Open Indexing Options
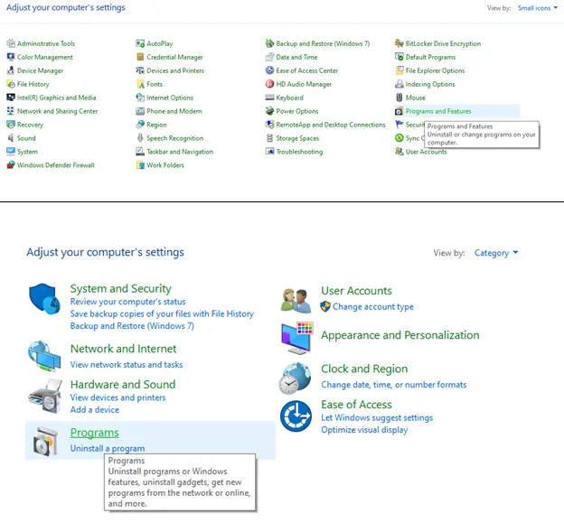The image size is (564, 523). (430, 84)
